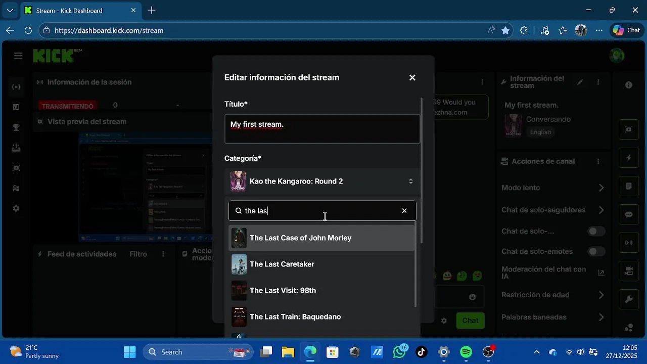Open OBS Studio from the taskbar

pyautogui.click(x=488, y=352)
